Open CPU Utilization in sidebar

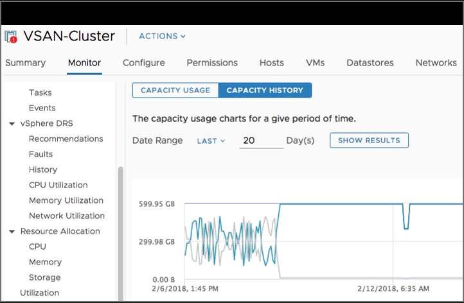pyautogui.click(x=58, y=185)
